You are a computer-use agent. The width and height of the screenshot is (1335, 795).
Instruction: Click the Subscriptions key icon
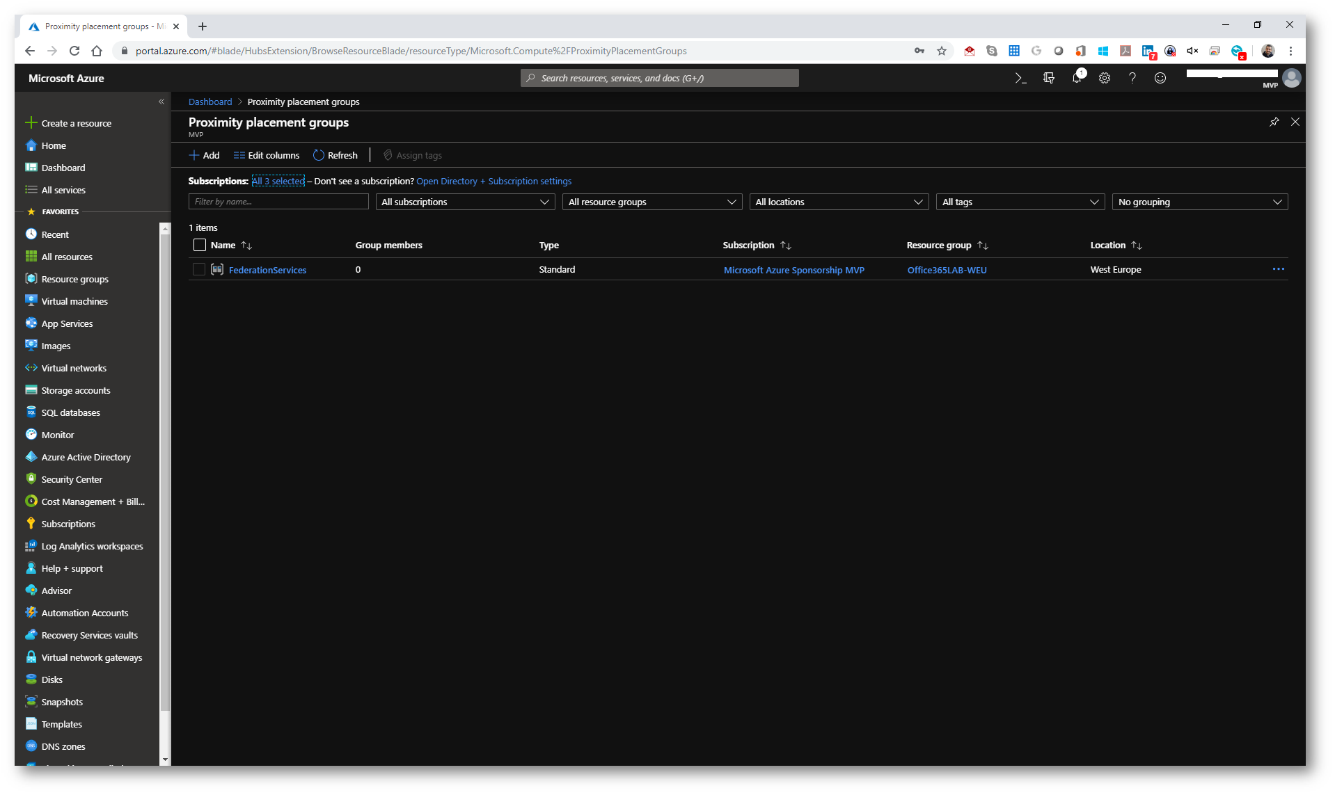pyautogui.click(x=31, y=524)
